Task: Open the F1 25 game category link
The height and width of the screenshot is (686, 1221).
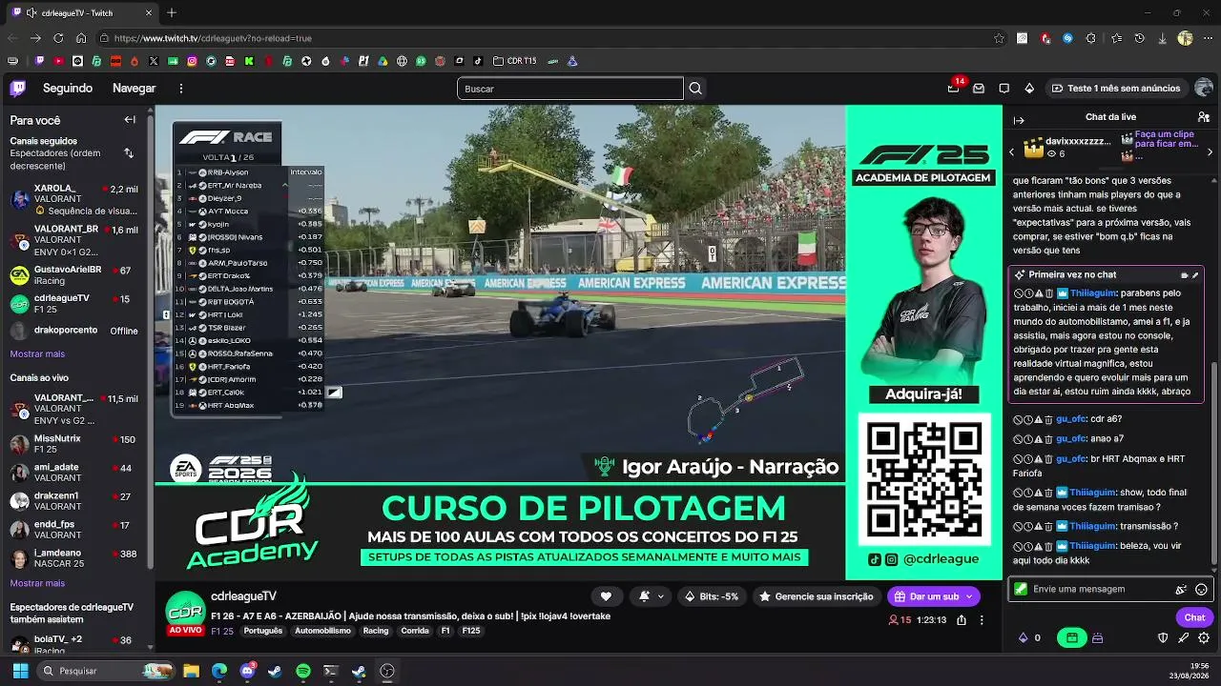Action: click(222, 631)
